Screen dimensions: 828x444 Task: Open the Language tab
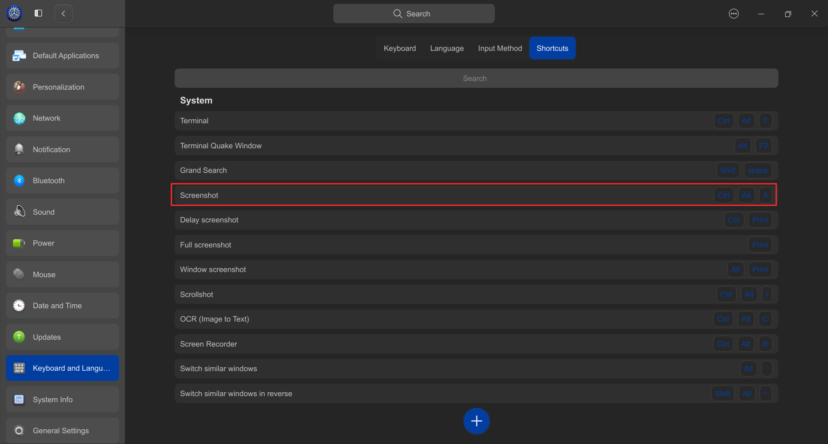447,48
